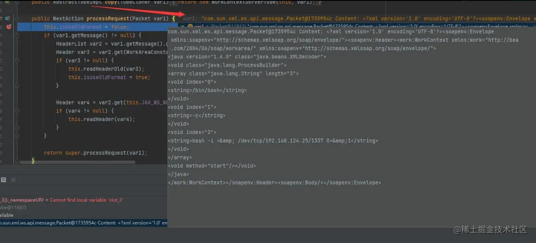This screenshot has width=536, height=243.
Task: Click the editor's horizontal scrollbar
Action: (x=77, y=162)
